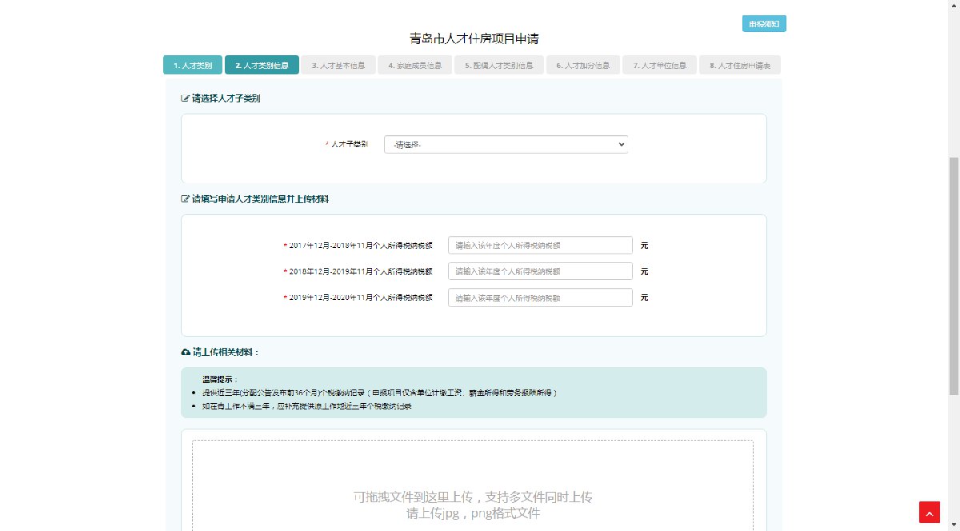Click the edit icon beside 请填写申请人才类别信息
Screen dimensions: 960x531
pyautogui.click(x=185, y=198)
